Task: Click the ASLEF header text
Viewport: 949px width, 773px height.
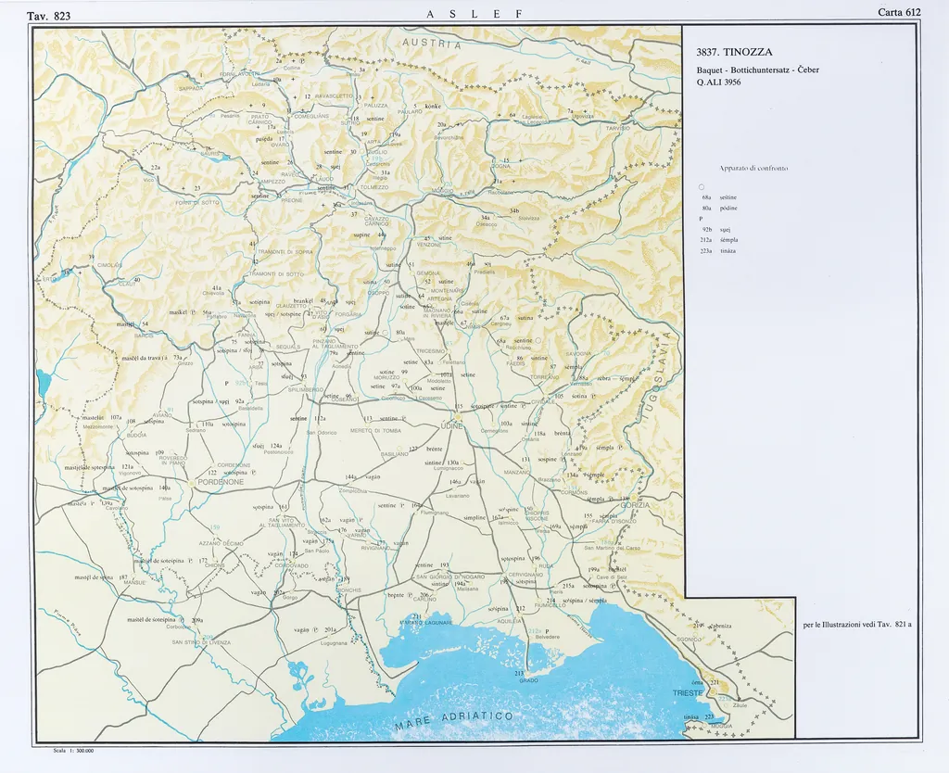Action: [474, 13]
